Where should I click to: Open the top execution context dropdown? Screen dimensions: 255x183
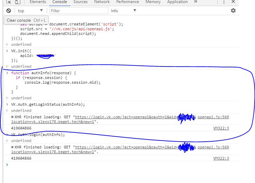coord(30,11)
